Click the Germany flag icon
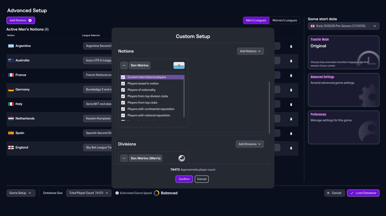The height and width of the screenshot is (216, 386). pos(11,89)
